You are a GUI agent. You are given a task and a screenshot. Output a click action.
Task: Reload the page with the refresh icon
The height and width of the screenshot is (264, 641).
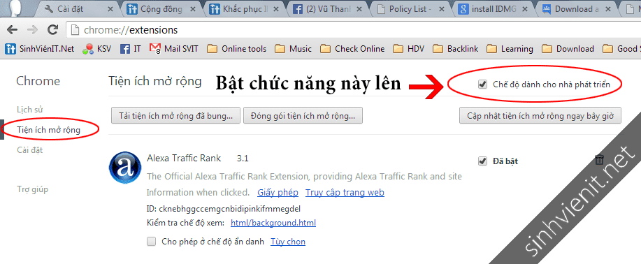pyautogui.click(x=52, y=29)
